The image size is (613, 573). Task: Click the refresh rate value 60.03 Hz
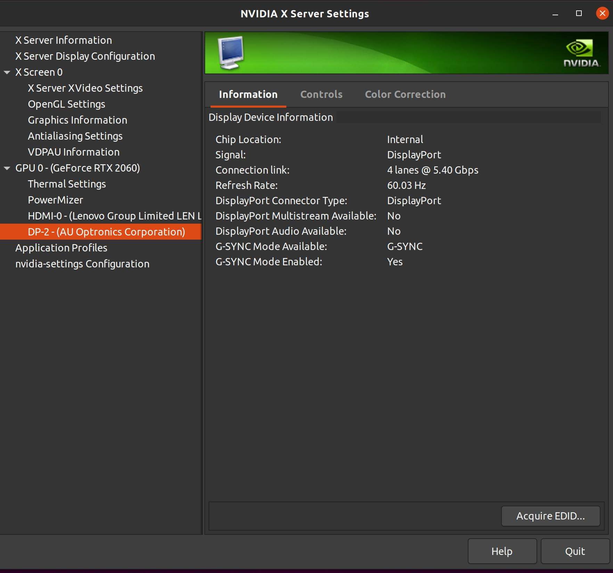click(406, 185)
